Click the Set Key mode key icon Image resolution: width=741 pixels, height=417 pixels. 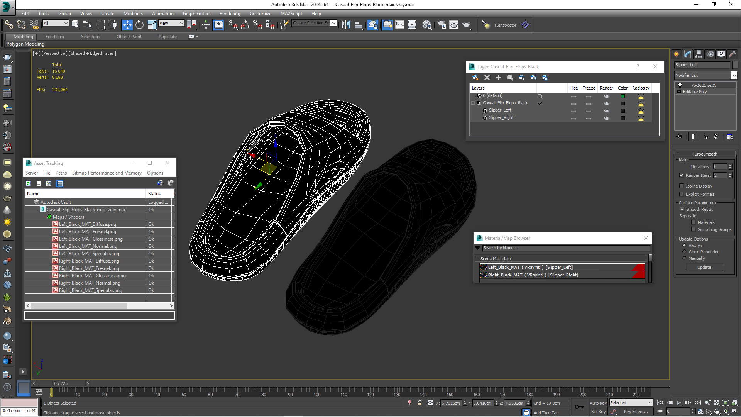pyautogui.click(x=580, y=407)
